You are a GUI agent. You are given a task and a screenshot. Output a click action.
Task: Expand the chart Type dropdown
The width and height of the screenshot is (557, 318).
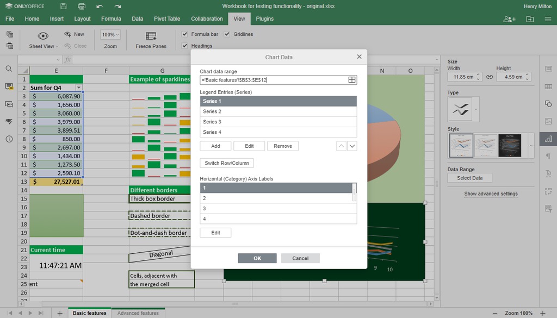(x=475, y=109)
